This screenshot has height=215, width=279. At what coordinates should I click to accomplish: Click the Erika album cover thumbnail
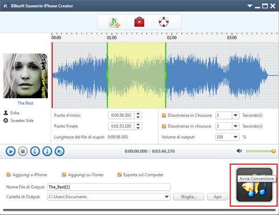(x=26, y=76)
